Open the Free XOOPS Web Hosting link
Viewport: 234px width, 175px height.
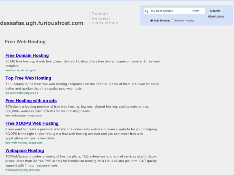[x=32, y=123]
